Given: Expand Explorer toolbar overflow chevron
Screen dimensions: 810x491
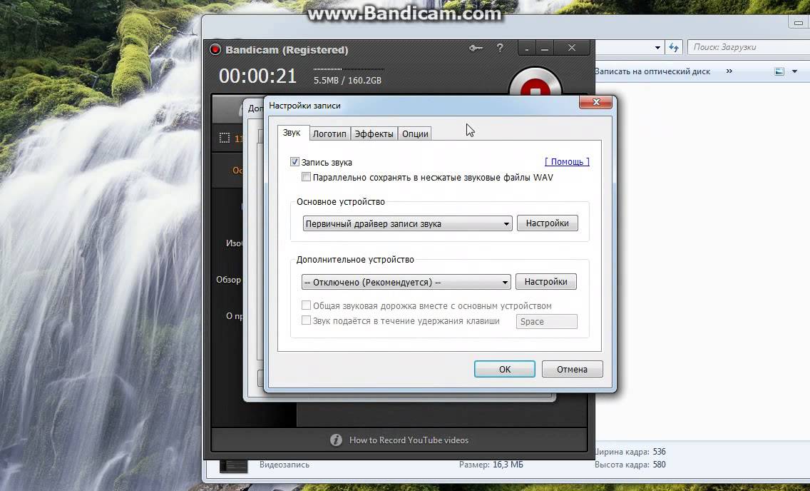Looking at the screenshot, I should [x=729, y=71].
